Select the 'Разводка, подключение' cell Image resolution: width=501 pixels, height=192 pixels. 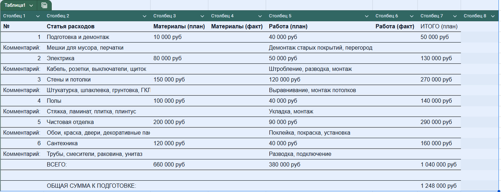[319, 154]
